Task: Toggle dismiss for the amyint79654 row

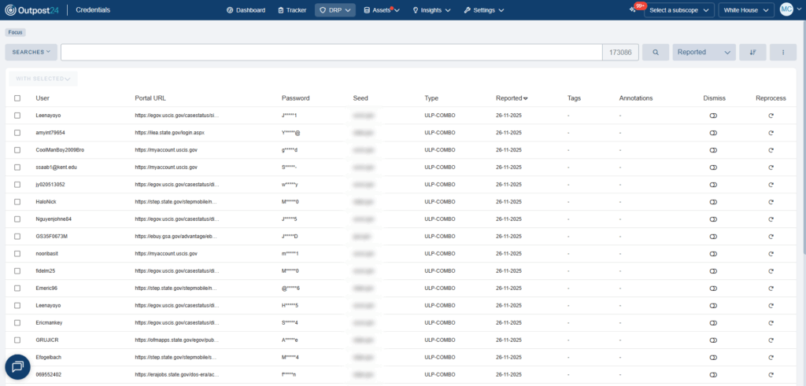Action: pyautogui.click(x=714, y=133)
